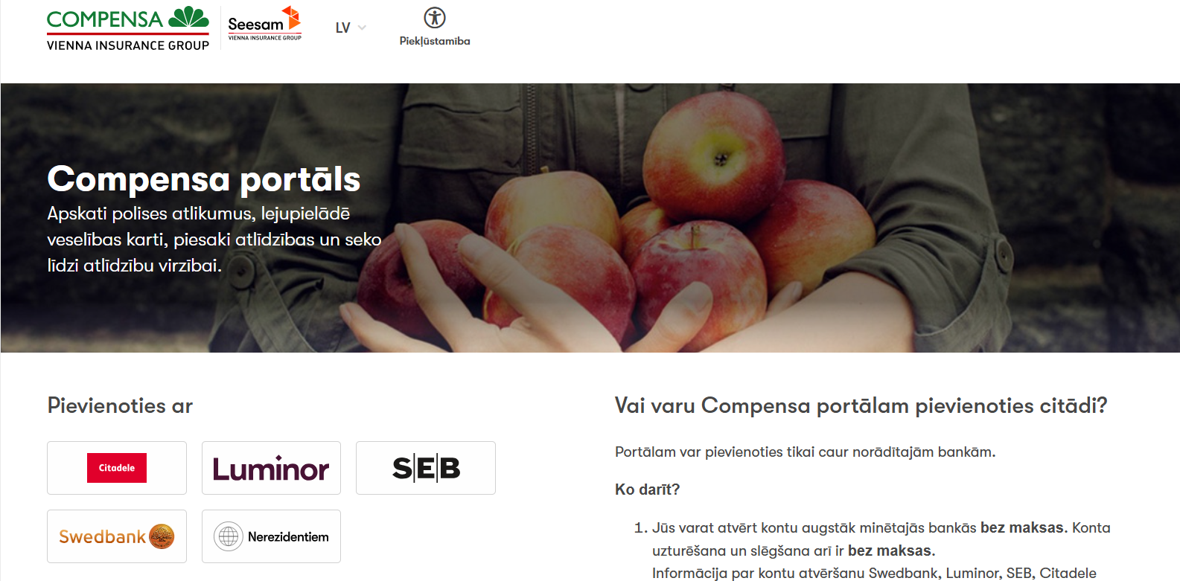Screen dimensions: 1180x581
Task: Click the Compensa Vienna Insurance Group logo
Action: 128,29
